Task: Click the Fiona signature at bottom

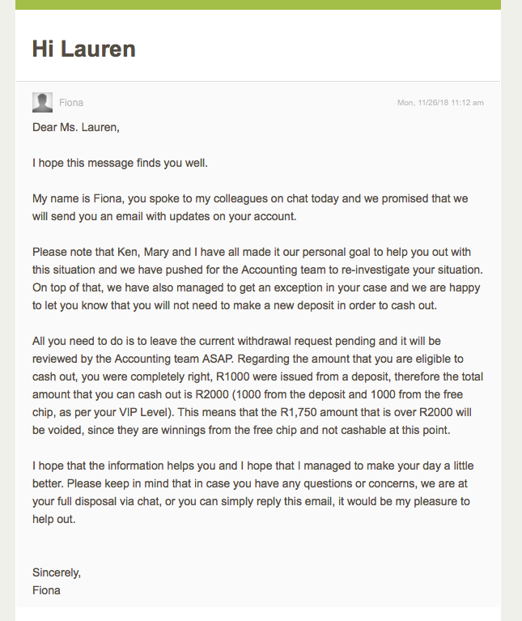Action: [x=46, y=590]
